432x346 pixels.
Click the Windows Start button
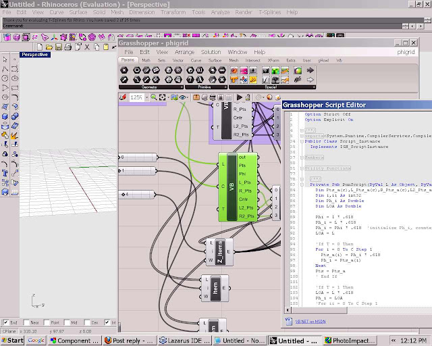pos(12,341)
